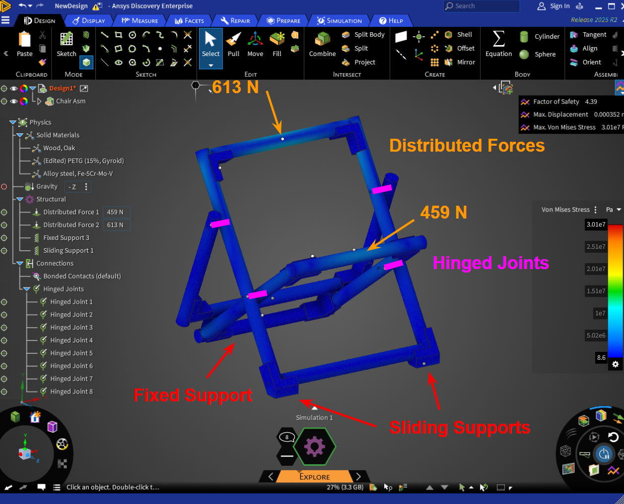Click the Sign In button
This screenshot has height=504, width=624.
click(x=554, y=6)
